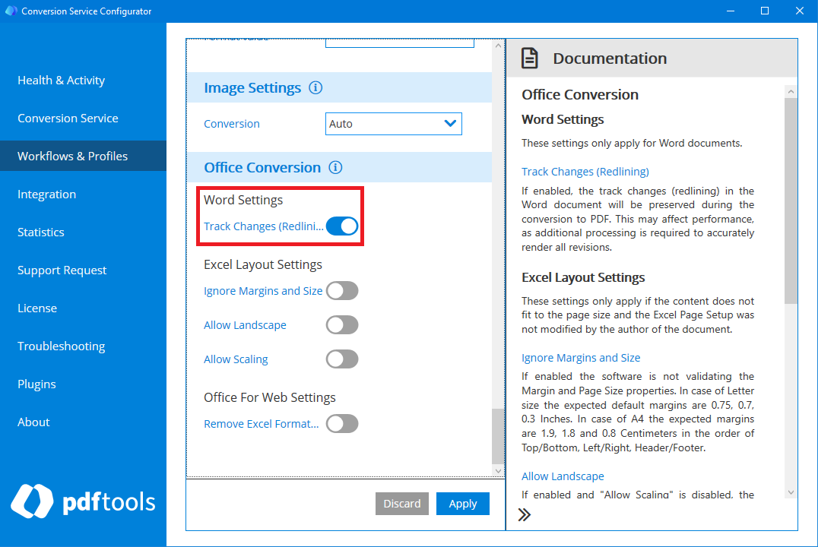Click the Office Conversion section header
The image size is (818, 547).
[339, 167]
